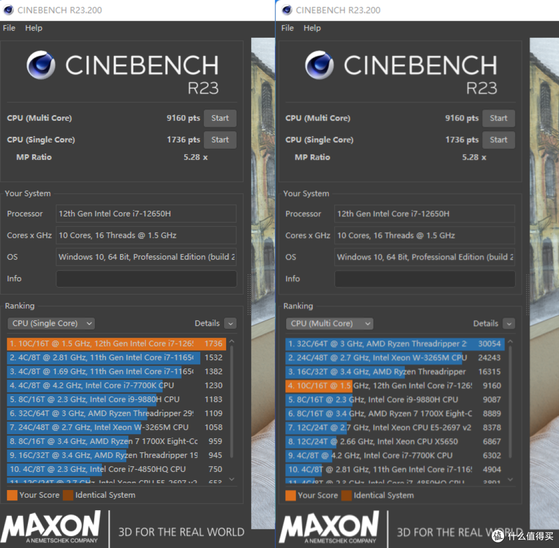This screenshot has height=548, width=559.
Task: Select Xeon W-3265M row scoring 1058
Action: (x=116, y=427)
